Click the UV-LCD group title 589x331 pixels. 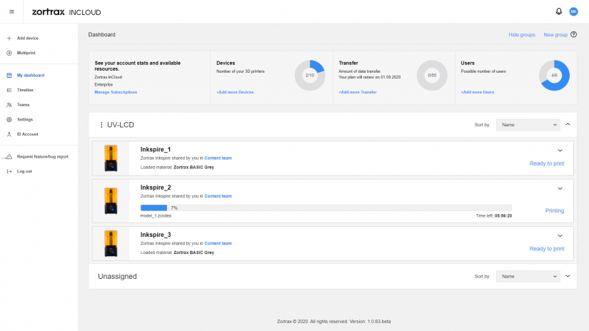[121, 125]
